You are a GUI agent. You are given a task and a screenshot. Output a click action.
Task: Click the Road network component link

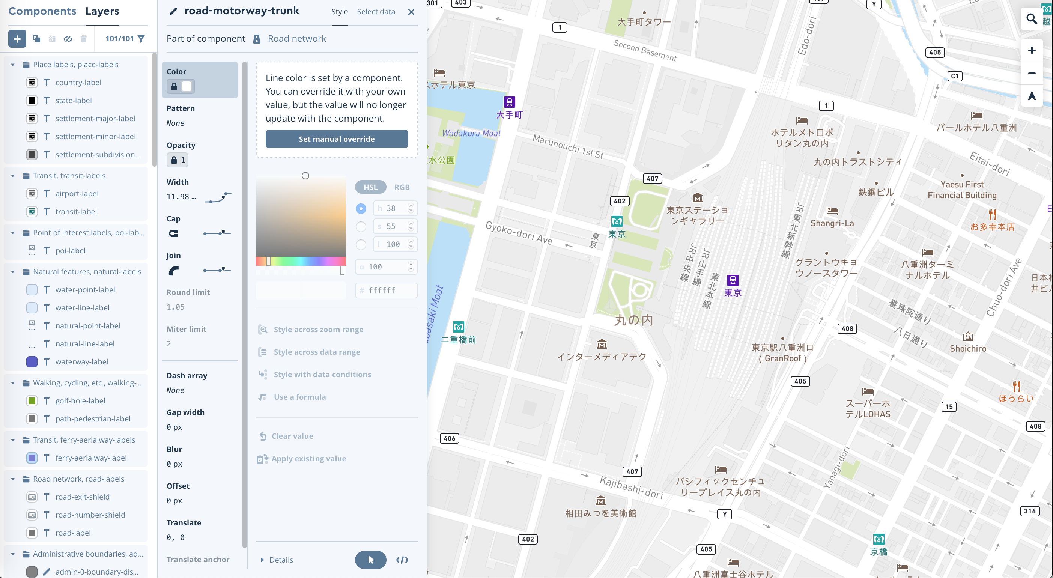[x=297, y=38]
